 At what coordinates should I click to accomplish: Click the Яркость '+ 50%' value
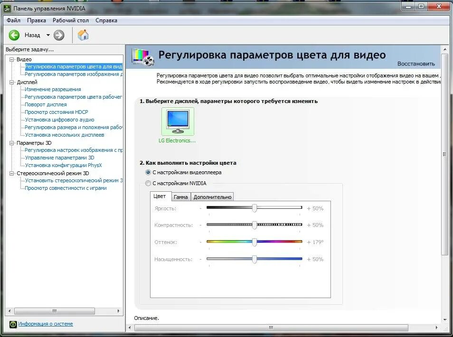[x=315, y=208]
